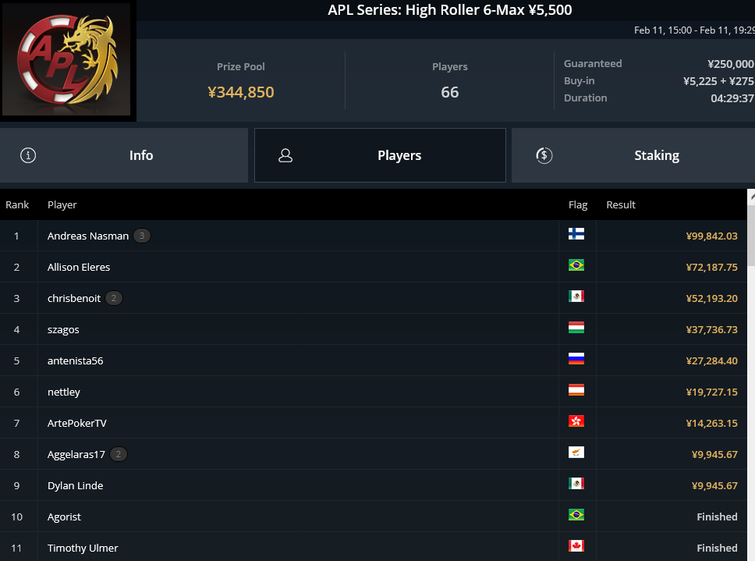Click the scrollbar up arrow
This screenshot has width=755, height=561.
pos(751,197)
